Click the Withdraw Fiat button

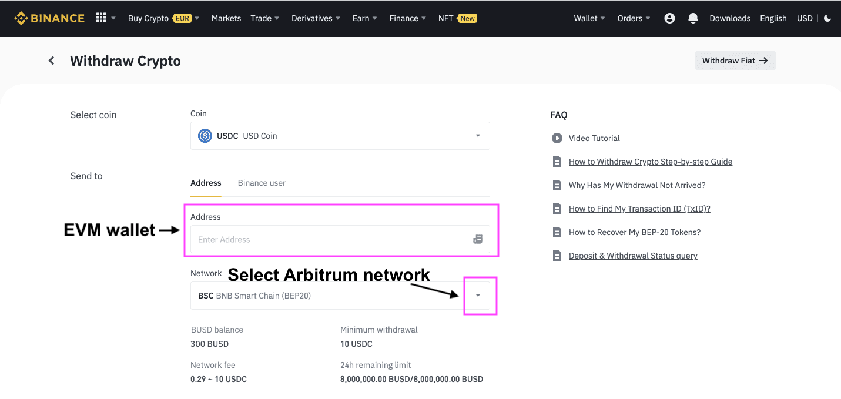tap(735, 61)
